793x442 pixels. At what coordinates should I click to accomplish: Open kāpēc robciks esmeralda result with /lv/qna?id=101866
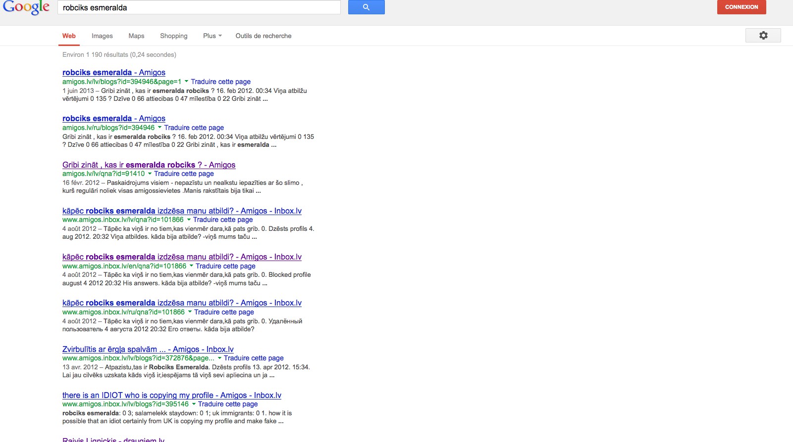tap(182, 211)
